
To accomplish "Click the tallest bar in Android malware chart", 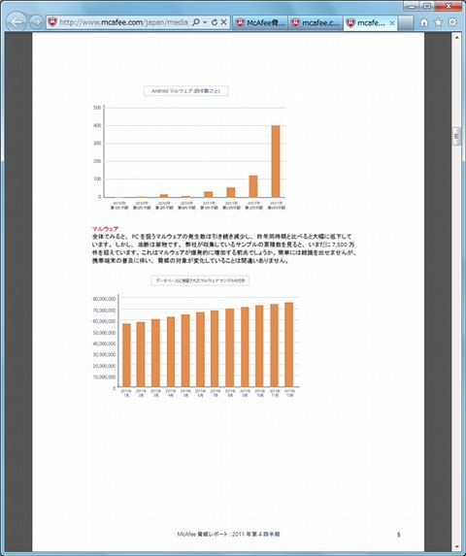I will tap(276, 161).
